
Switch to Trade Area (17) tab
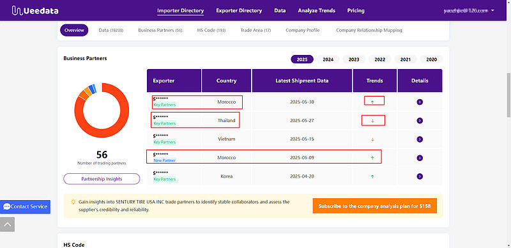click(x=256, y=30)
